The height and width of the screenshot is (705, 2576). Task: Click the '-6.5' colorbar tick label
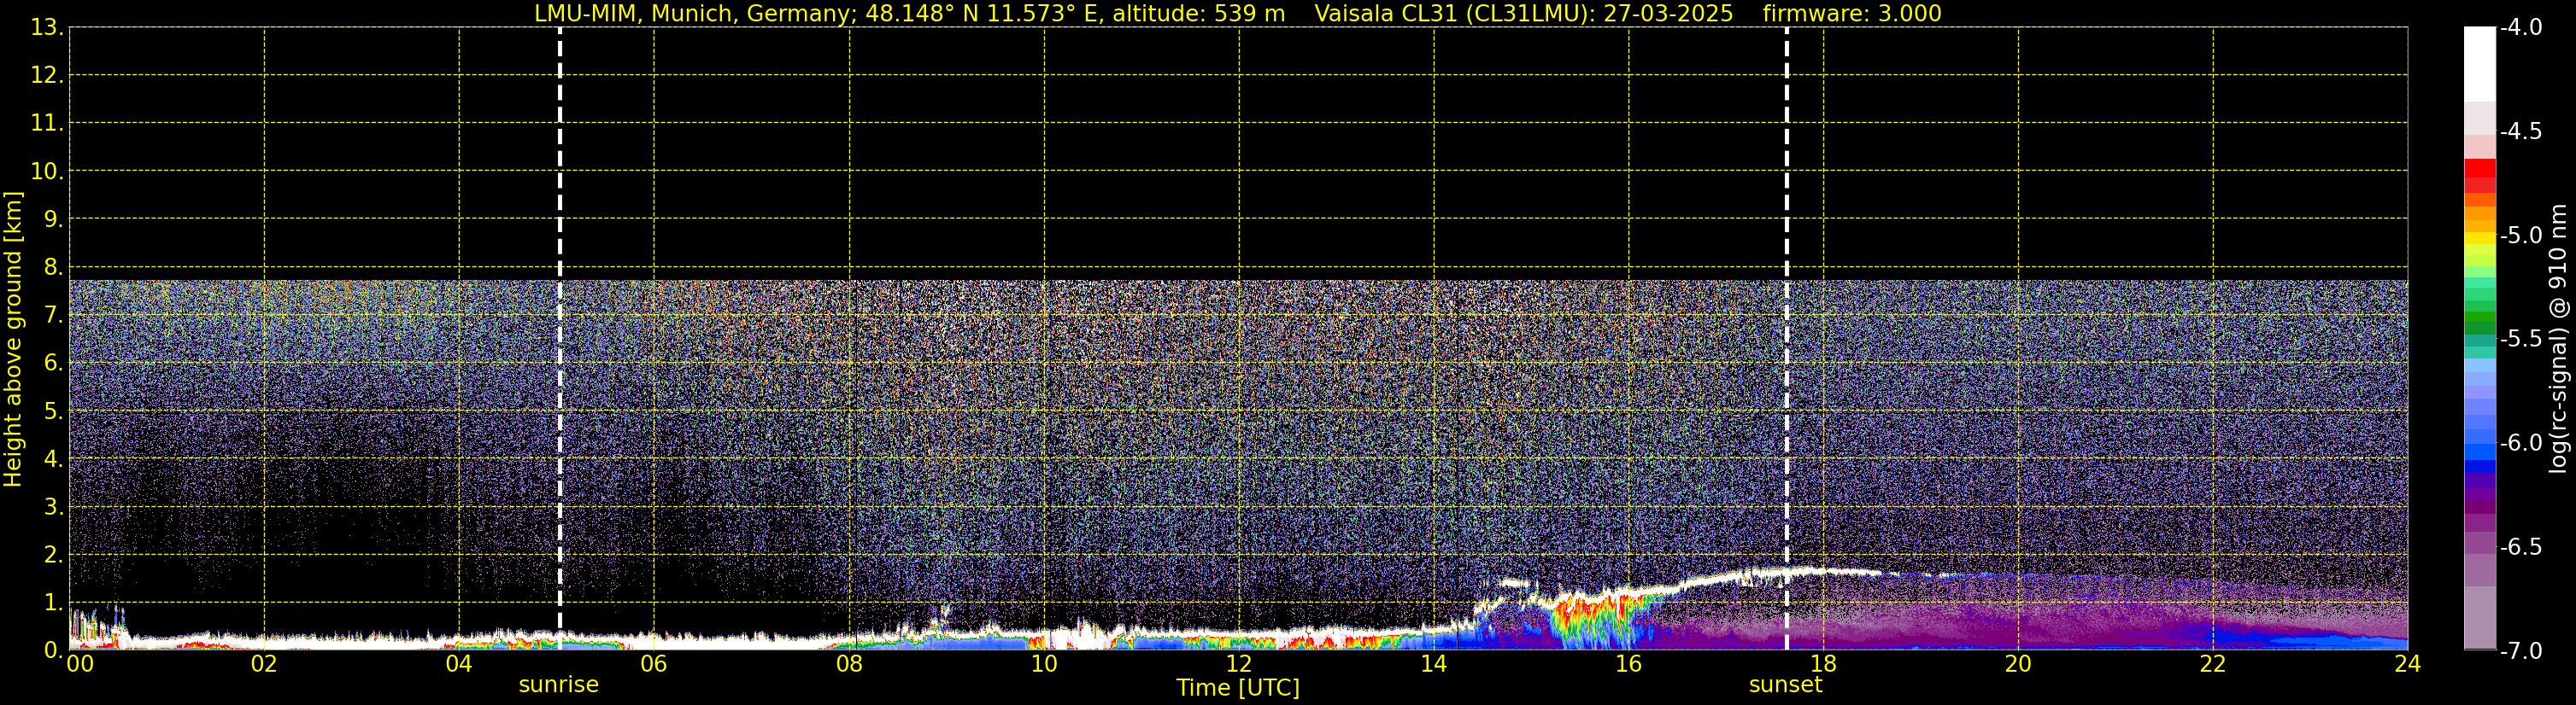[2520, 546]
